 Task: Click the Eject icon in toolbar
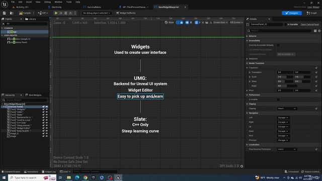coord(70,13)
